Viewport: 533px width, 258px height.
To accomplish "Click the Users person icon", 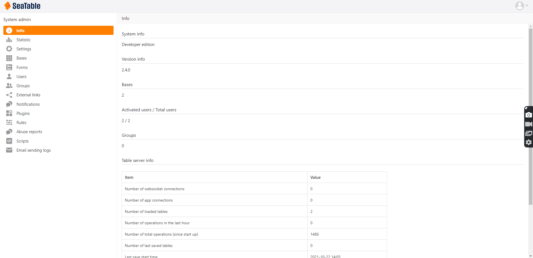I will (9, 76).
